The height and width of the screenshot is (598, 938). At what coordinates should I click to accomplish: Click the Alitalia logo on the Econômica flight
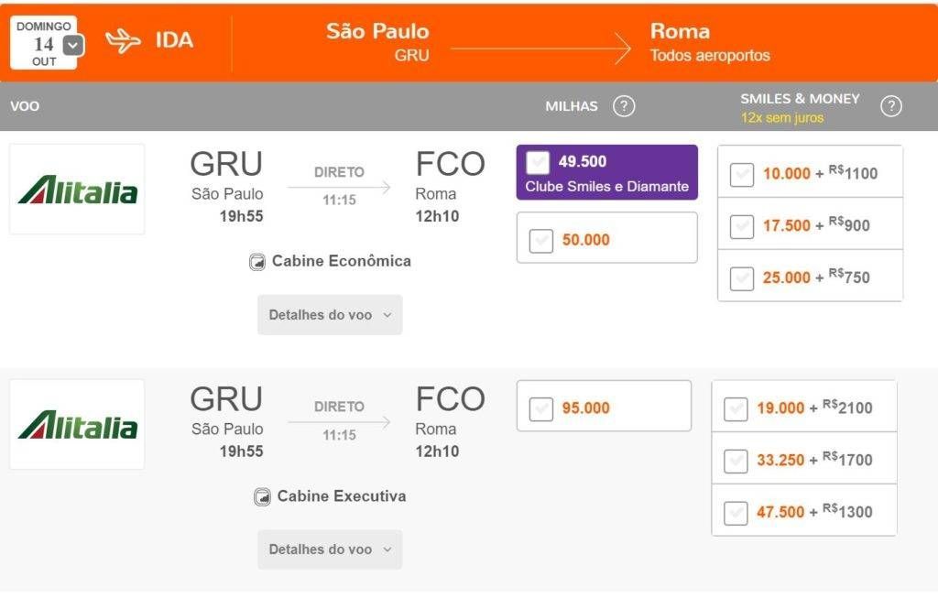(x=77, y=189)
